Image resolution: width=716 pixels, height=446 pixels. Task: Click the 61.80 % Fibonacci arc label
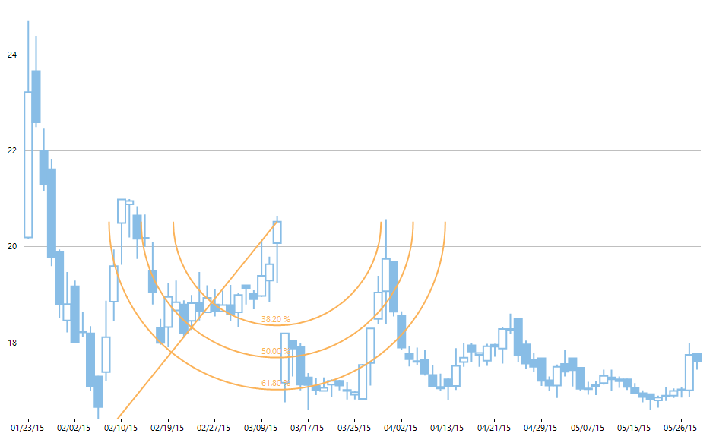tap(275, 383)
